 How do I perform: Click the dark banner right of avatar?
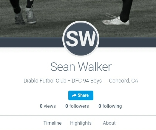tap(128, 42)
